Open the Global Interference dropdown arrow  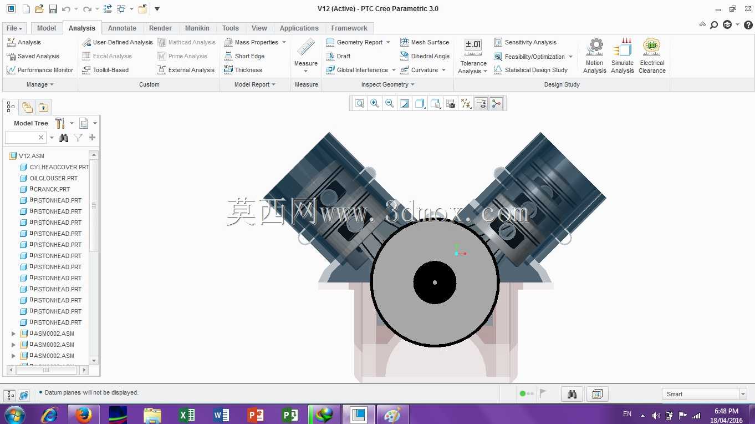click(x=394, y=70)
